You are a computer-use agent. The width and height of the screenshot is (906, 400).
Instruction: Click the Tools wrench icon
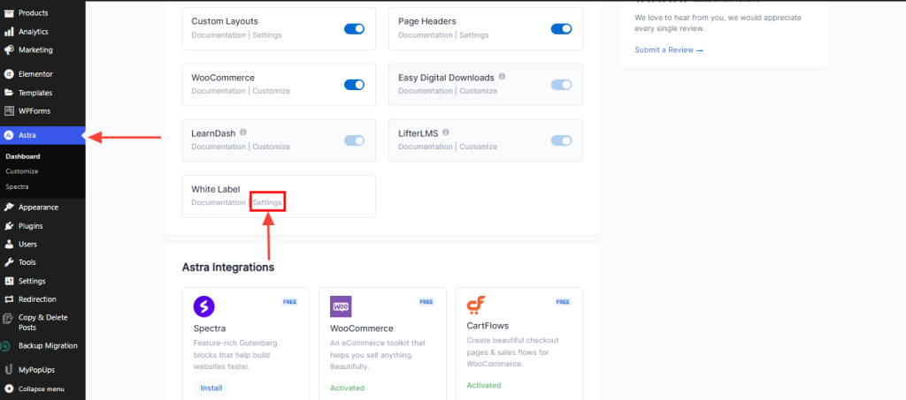coord(9,262)
